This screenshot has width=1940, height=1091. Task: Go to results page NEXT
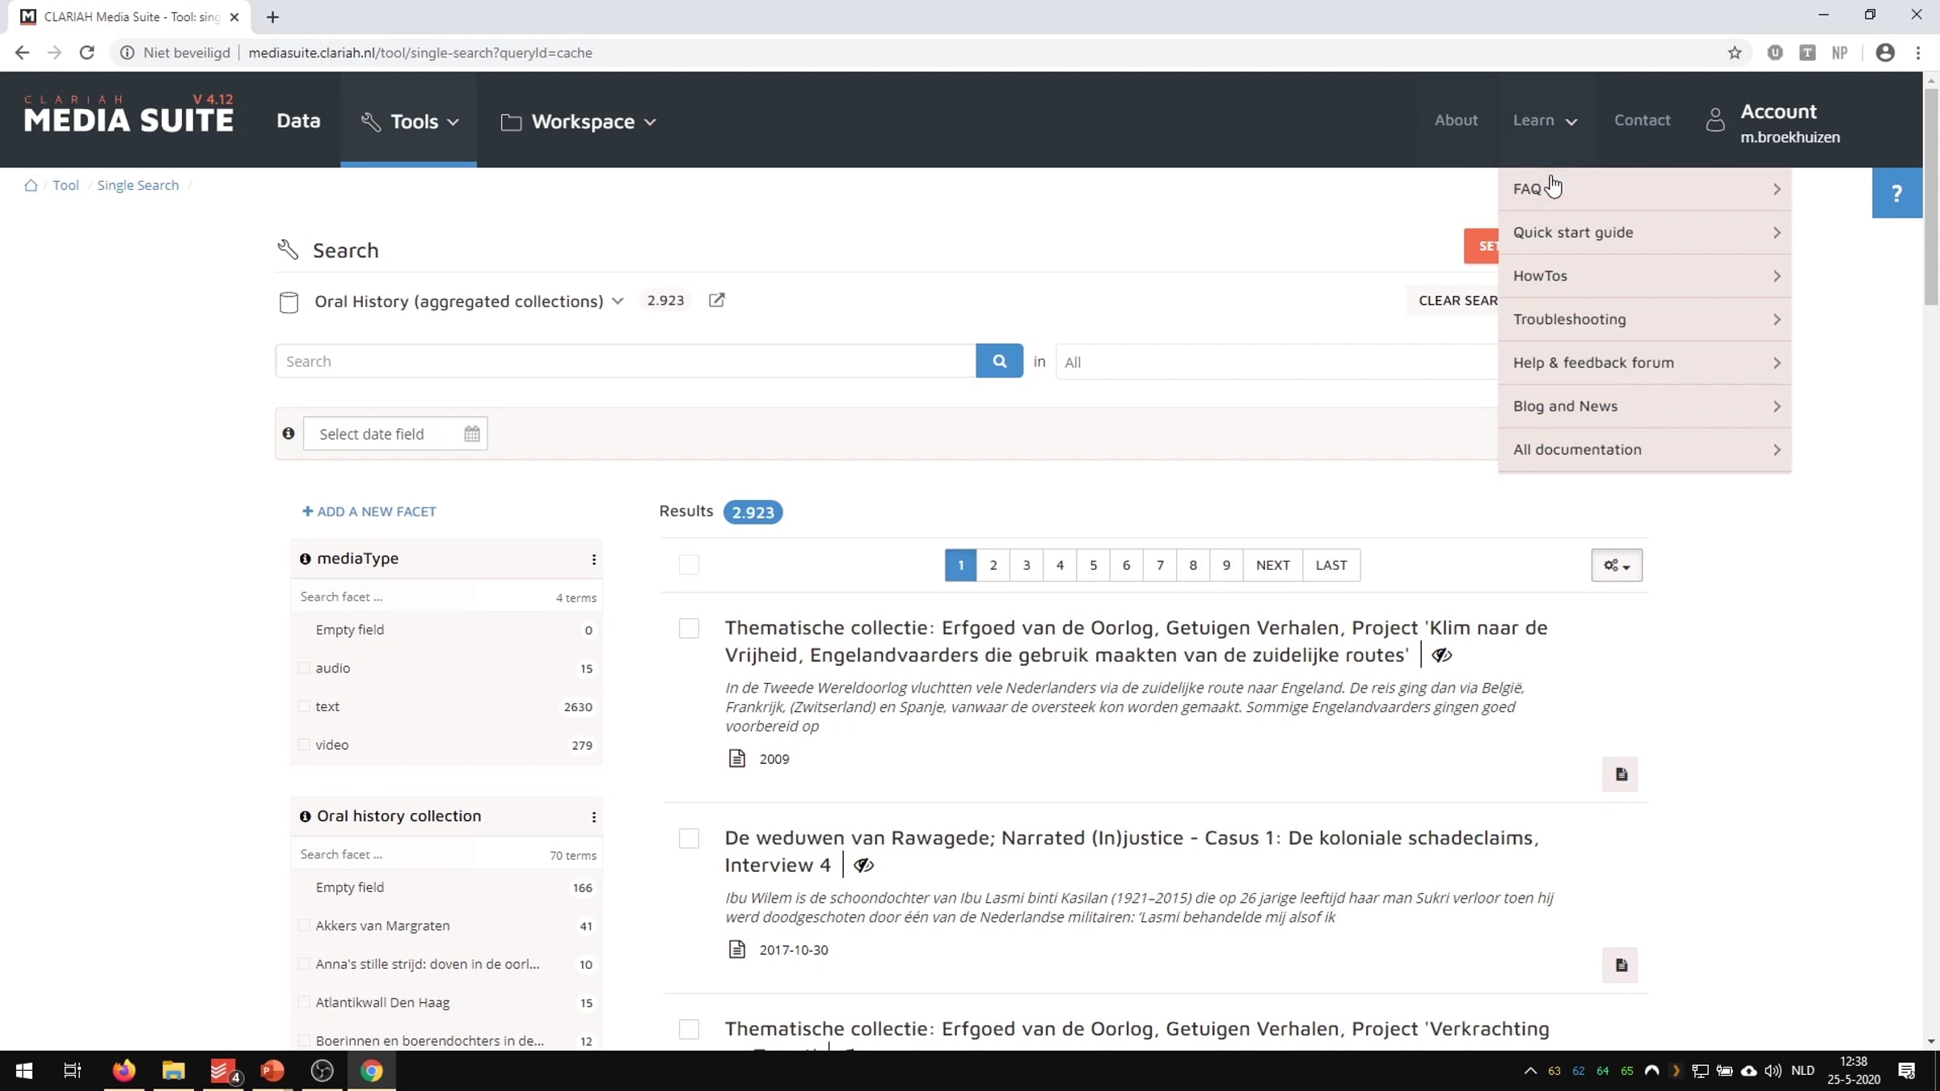tap(1272, 565)
